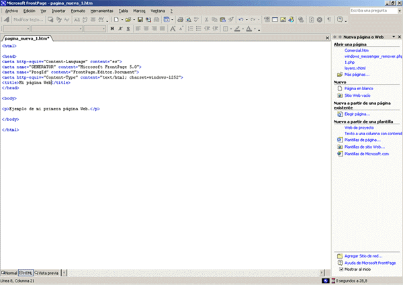Image resolution: width=403 pixels, height=285 pixels.
Task: Toggle Italic formatting button
Action: (x=120, y=28)
